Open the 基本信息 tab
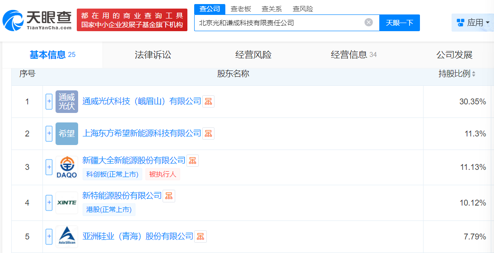The width and height of the screenshot is (494, 253). click(x=52, y=55)
